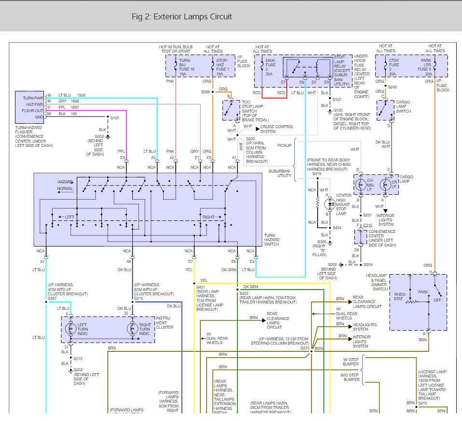Image resolution: width=462 pixels, height=421 pixels.
Task: Click the center high mount stop lamp symbol
Action: pos(330,204)
